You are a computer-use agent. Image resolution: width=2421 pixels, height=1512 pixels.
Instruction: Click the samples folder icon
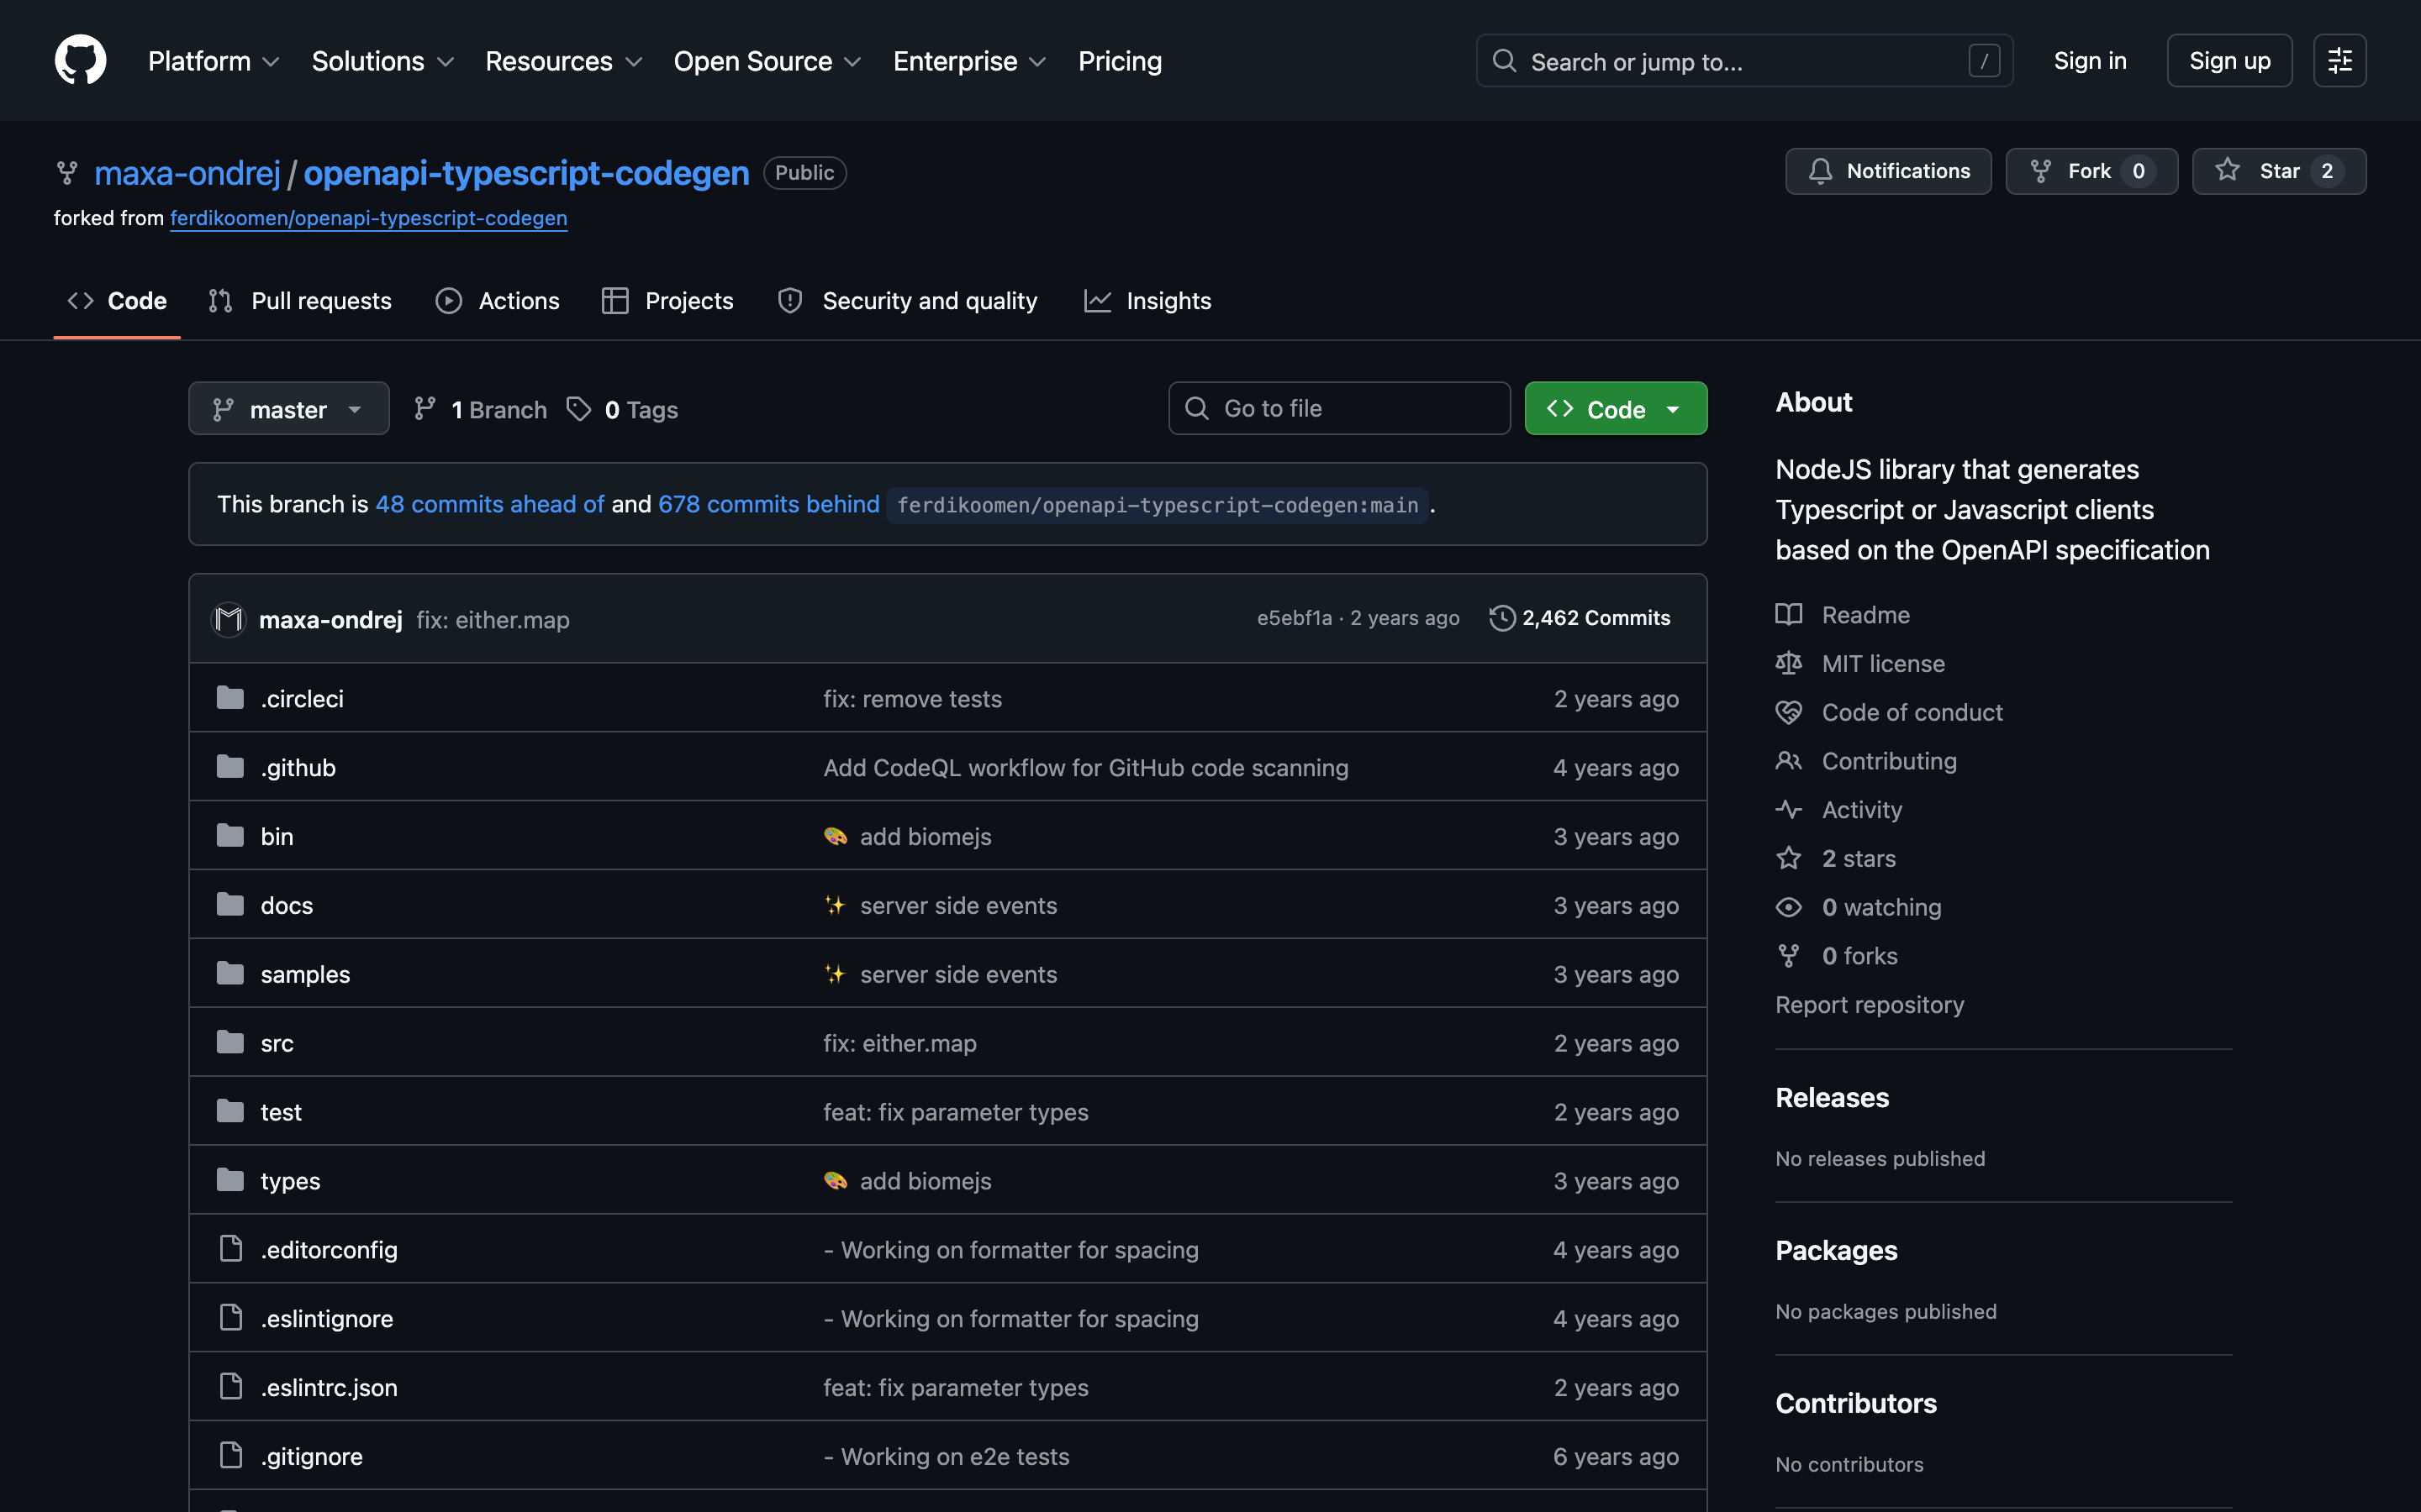pos(230,974)
